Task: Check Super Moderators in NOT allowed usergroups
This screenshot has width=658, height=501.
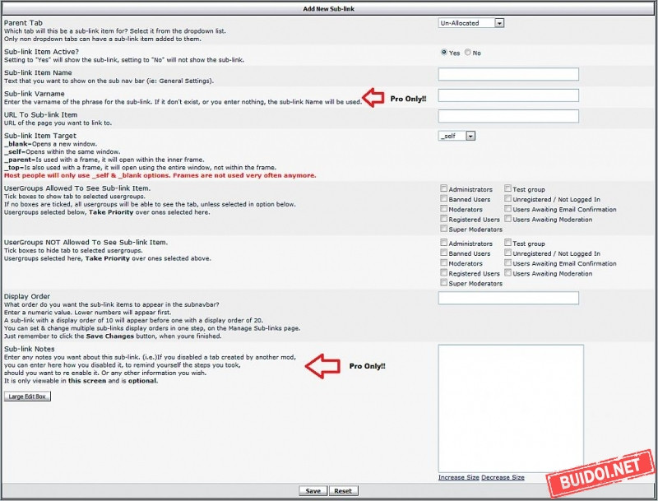Action: (x=444, y=284)
